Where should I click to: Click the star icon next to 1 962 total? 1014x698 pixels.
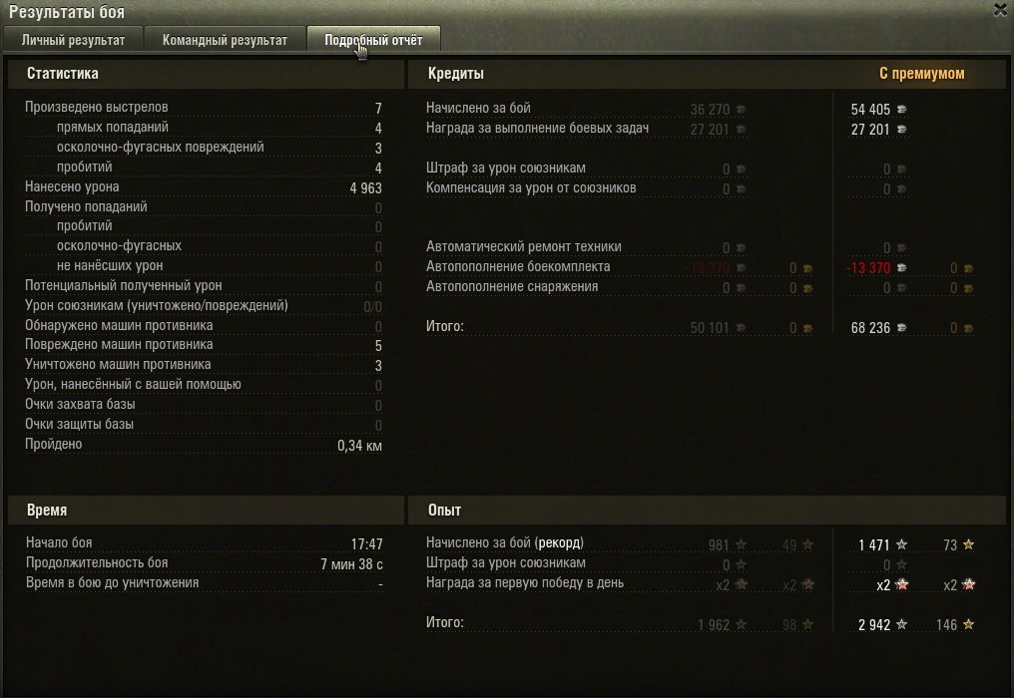tap(742, 624)
